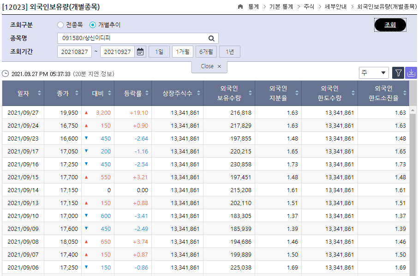Sort by 외국인 한도수량 column arrows

click(x=353, y=93)
